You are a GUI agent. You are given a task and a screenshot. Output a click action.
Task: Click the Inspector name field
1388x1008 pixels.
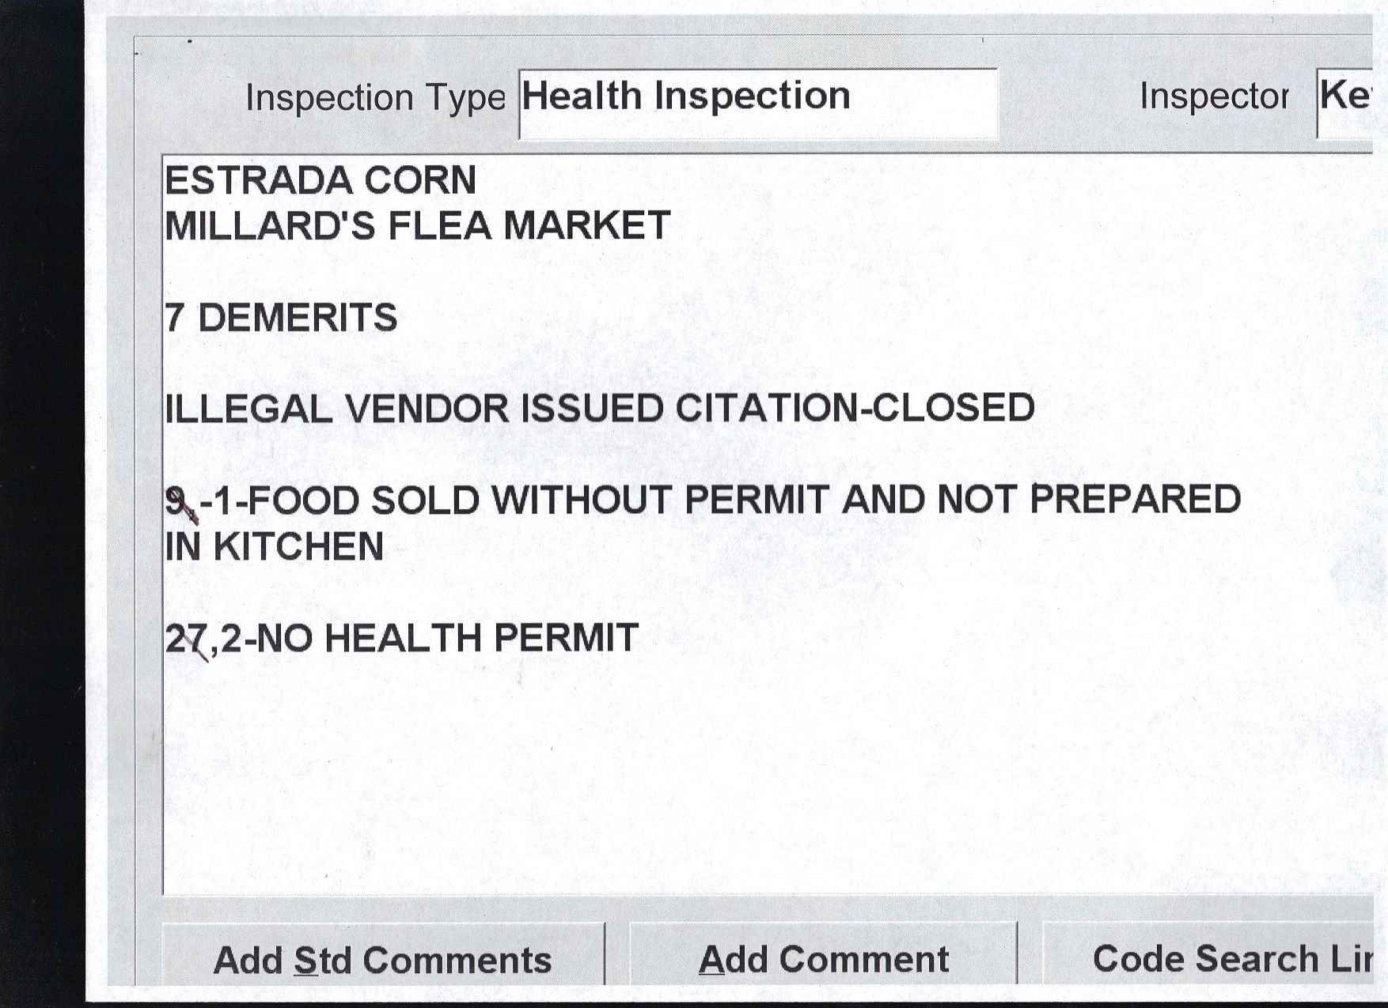pyautogui.click(x=1344, y=101)
